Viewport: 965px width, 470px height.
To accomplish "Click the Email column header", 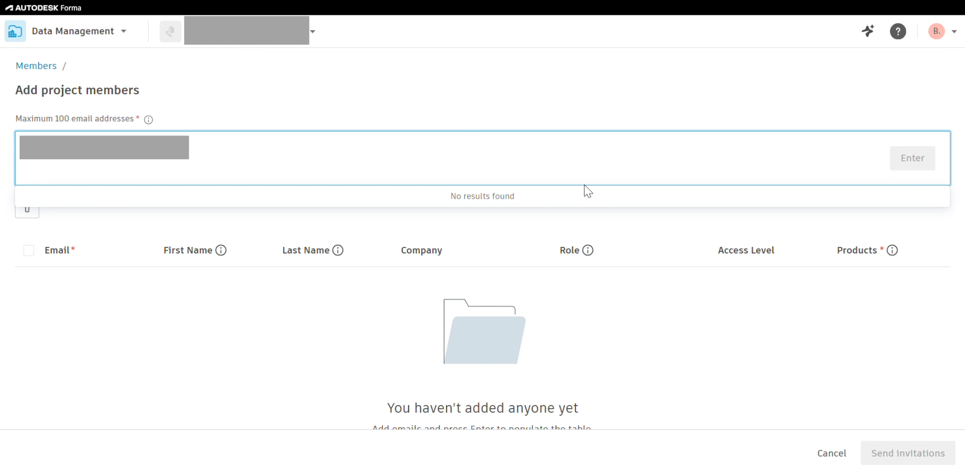I will (x=57, y=250).
